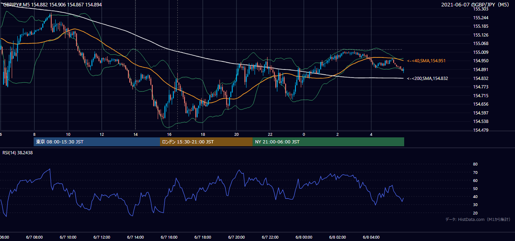Click the 154.773 price axis label
Viewport: 515px width, 241px height.
481,87
